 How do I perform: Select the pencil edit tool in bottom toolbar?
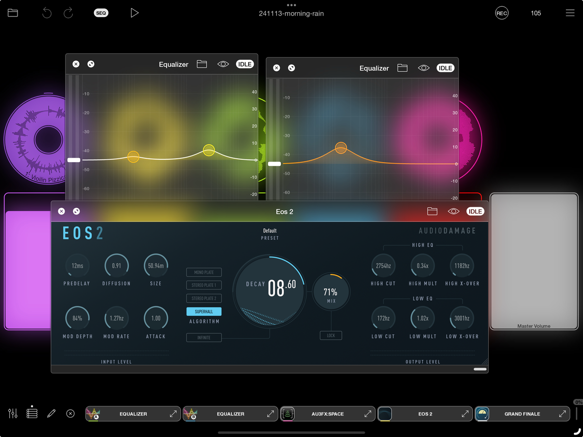[x=51, y=414]
